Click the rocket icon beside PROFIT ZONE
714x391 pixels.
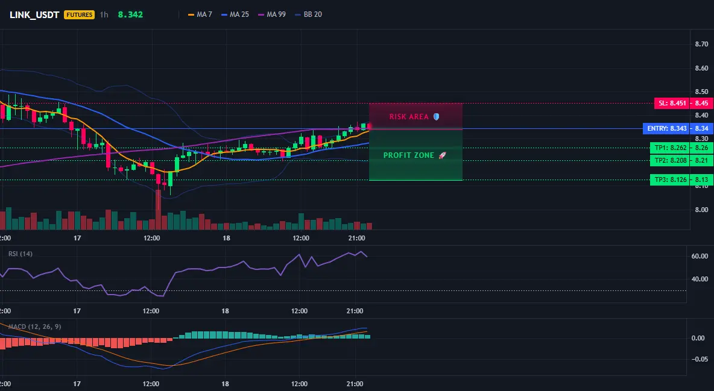442,155
